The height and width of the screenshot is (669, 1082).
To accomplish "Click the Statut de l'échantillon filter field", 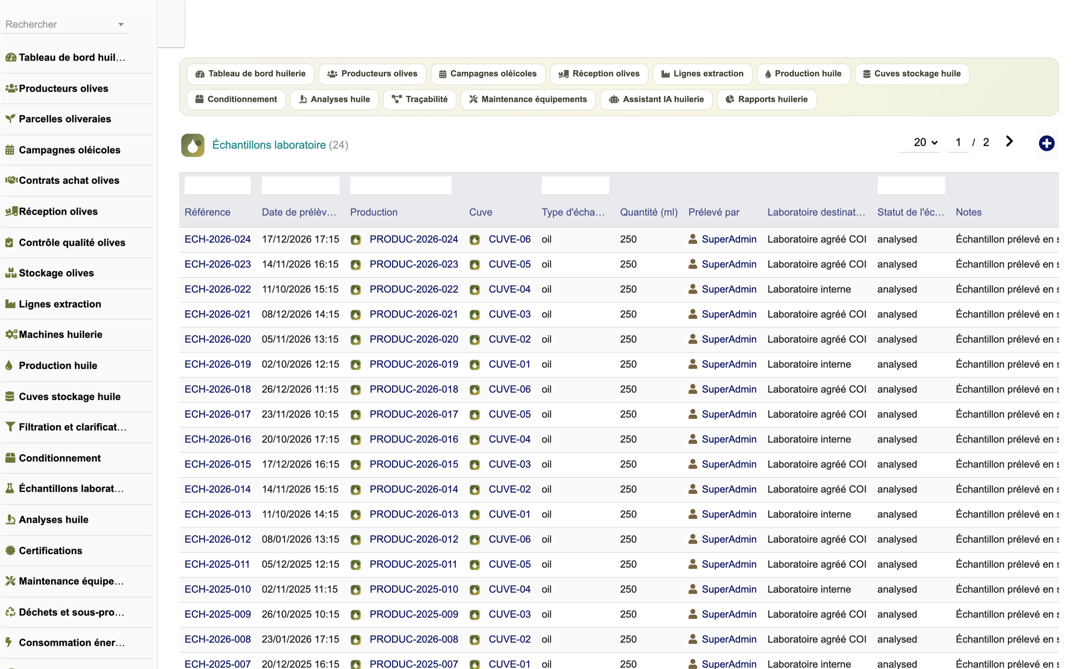I will click(x=911, y=186).
